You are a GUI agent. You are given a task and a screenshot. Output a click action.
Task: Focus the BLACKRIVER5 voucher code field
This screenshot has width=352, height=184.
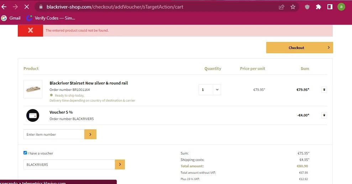pos(69,164)
